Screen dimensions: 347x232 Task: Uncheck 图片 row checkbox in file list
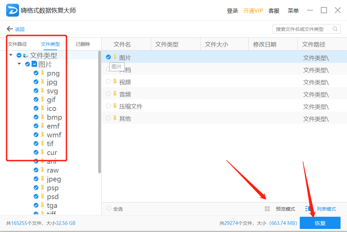click(x=108, y=57)
